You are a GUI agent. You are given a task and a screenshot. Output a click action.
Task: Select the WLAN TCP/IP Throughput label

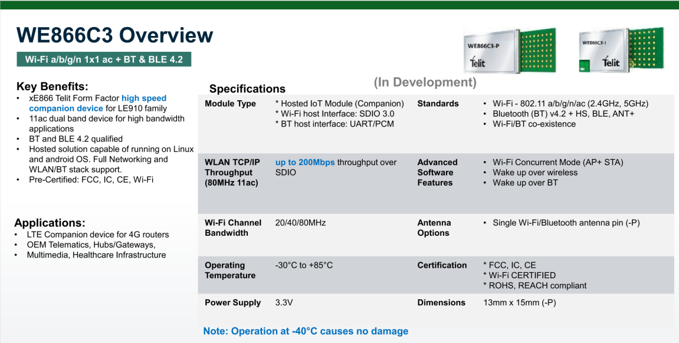[x=232, y=173]
